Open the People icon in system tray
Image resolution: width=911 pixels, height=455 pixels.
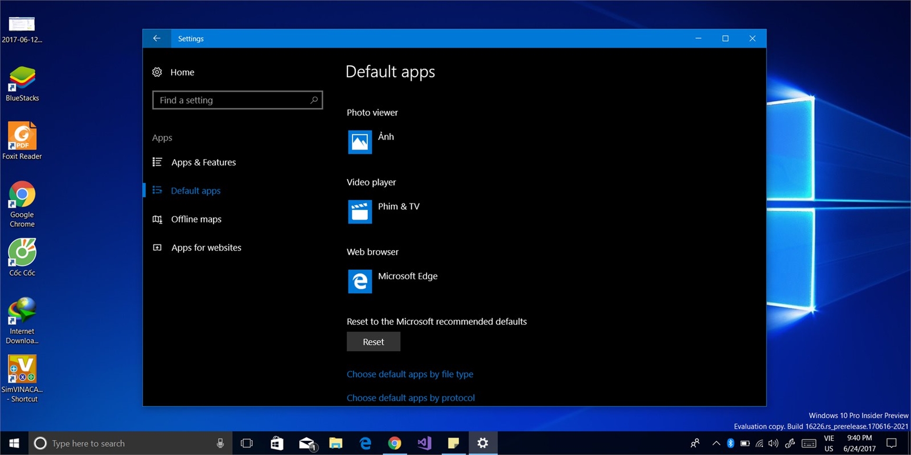695,443
